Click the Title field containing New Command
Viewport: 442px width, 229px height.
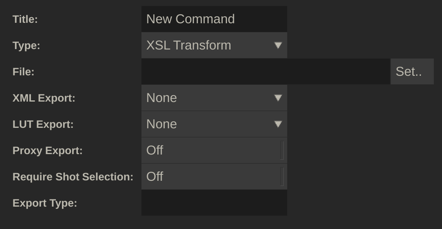pos(214,19)
